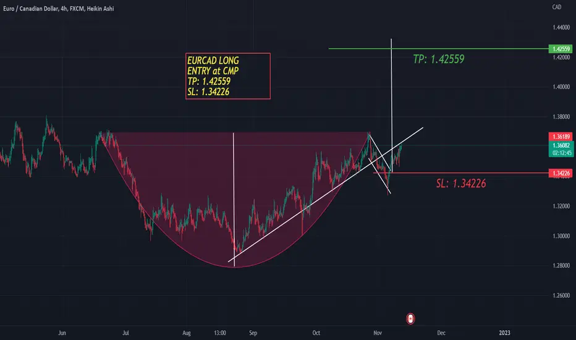Image resolution: width=576 pixels, height=340 pixels.
Task: Click the 1.32000 price axis label
Action: click(x=561, y=206)
